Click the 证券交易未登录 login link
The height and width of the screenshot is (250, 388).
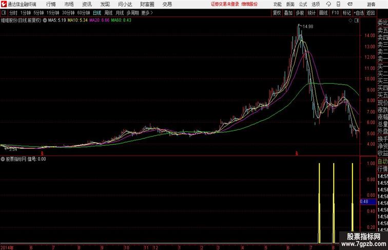tap(225, 4)
